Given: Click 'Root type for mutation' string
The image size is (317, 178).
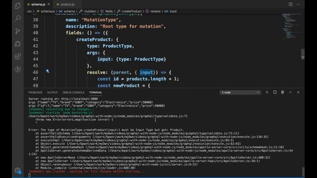Looking at the screenshot, I should (132, 26).
